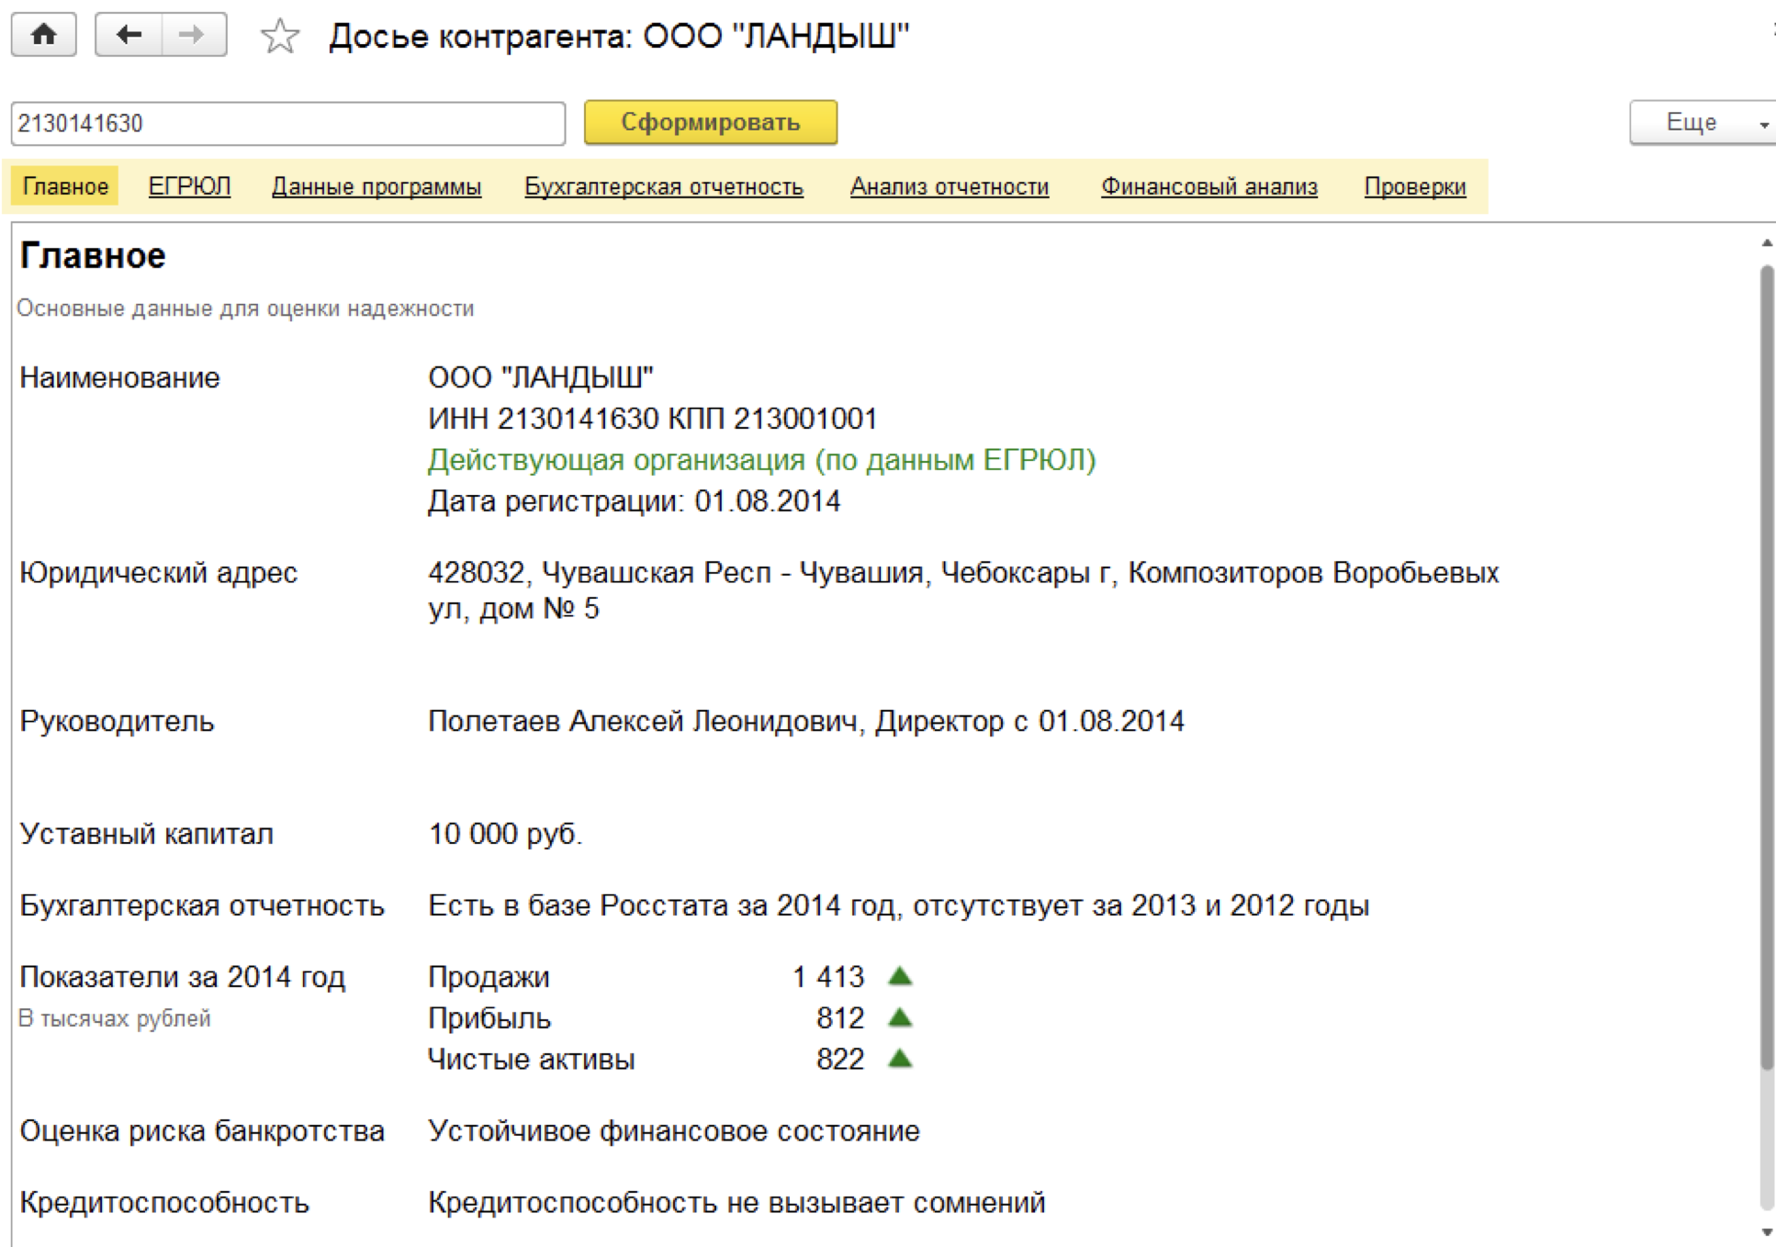Viewport: 1776px width, 1247px height.
Task: Open the Финансовый анализ tab
Action: point(1208,186)
